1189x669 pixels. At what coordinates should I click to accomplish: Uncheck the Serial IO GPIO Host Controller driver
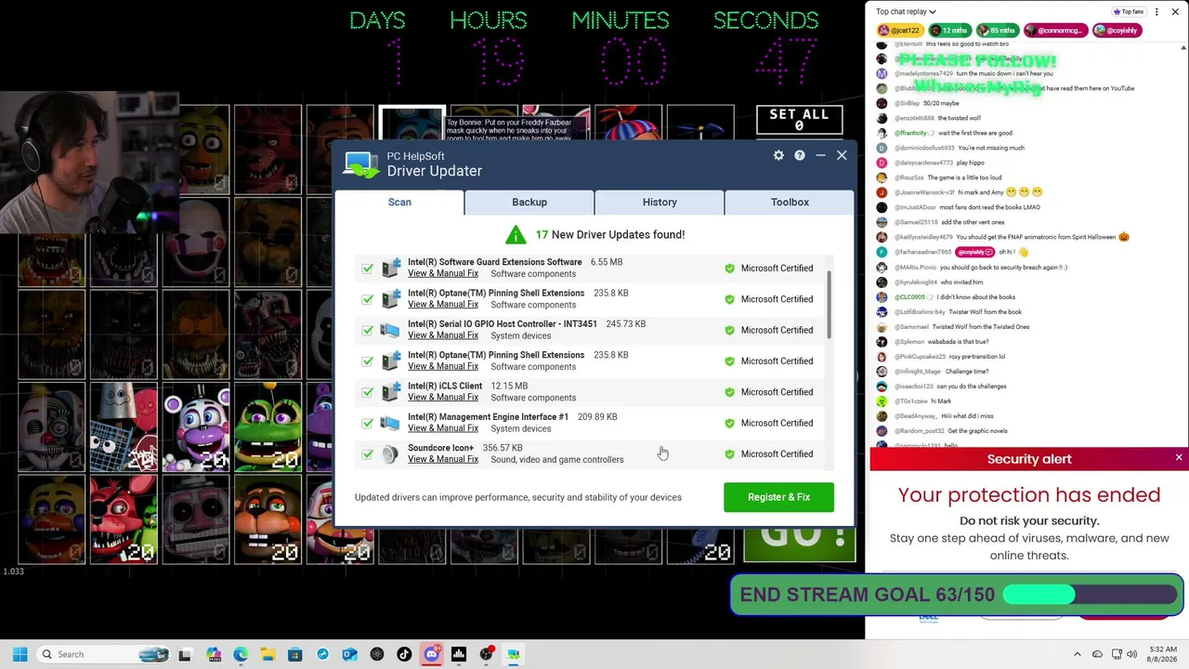coord(367,330)
